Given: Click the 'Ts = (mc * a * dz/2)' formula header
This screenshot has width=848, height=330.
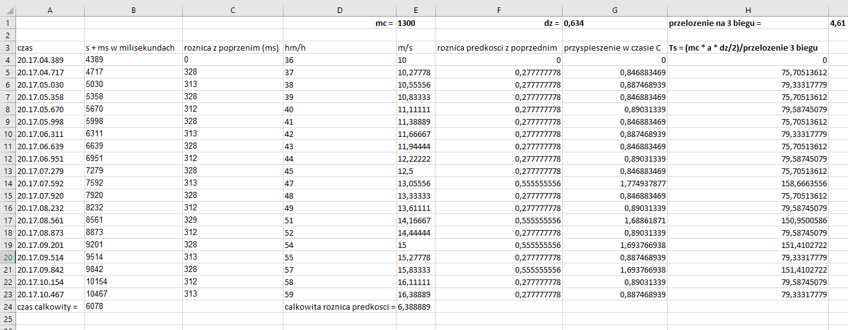Looking at the screenshot, I should point(748,47).
